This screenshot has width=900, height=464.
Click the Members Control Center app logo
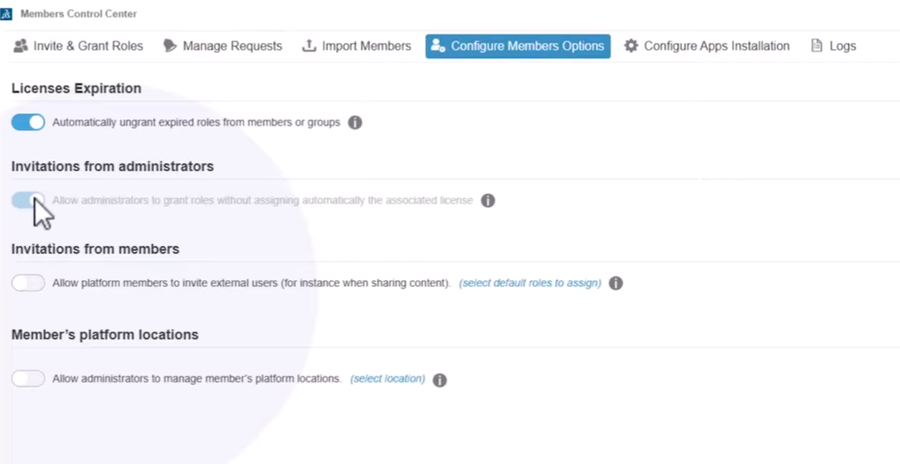click(x=7, y=14)
